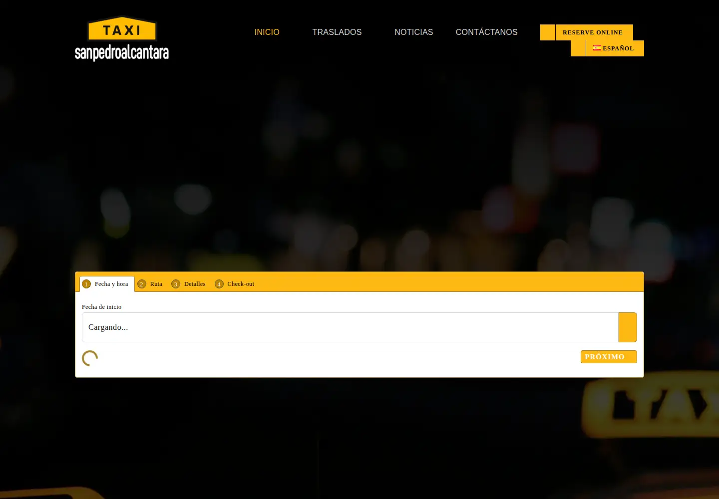Open the calendar button beside the date field

pos(628,327)
